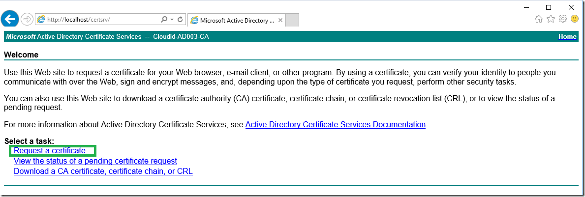Click the Welcome heading text
Image resolution: width=585 pixels, height=197 pixels.
21,55
